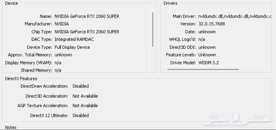Click the Version: label in Drivers

point(188,24)
